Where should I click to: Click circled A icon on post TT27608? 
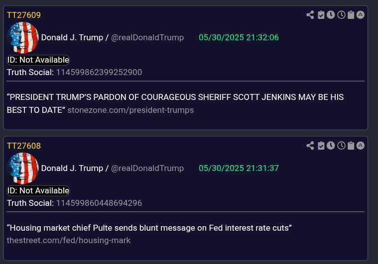click(x=361, y=146)
